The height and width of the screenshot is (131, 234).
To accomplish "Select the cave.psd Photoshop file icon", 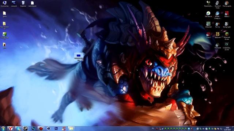I will coord(14,4).
